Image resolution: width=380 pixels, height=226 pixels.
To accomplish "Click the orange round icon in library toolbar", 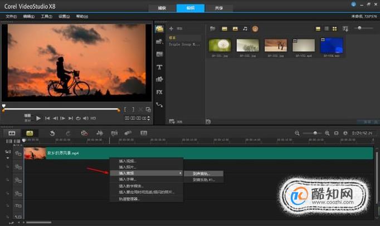I will 255,29.
